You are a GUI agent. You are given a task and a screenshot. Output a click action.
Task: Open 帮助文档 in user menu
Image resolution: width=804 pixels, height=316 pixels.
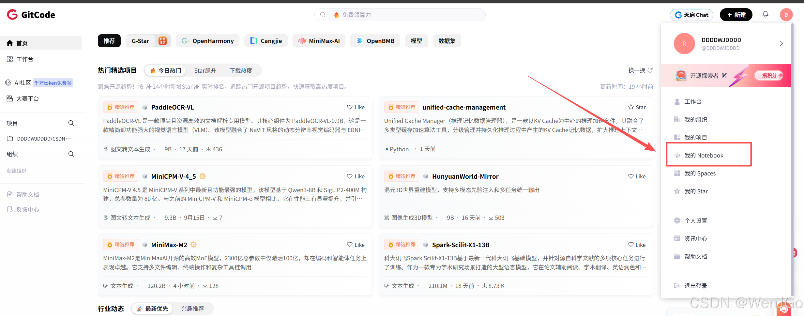695,256
